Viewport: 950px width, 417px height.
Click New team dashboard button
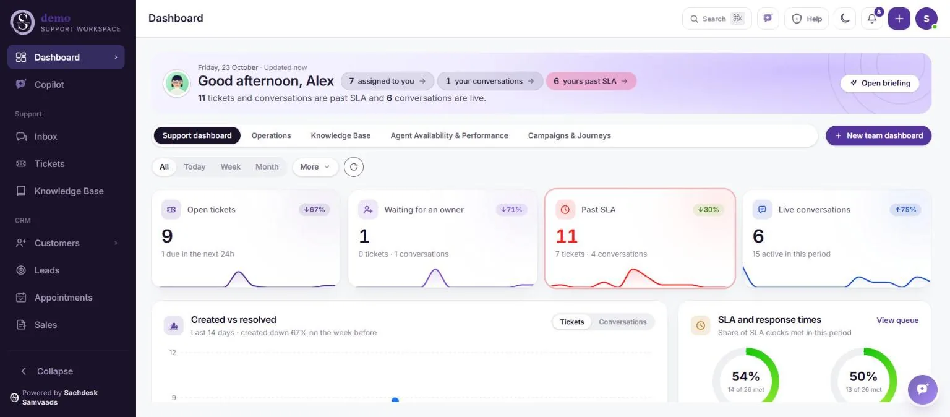pos(878,135)
